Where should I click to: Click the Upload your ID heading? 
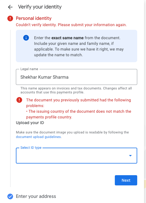[30, 123]
